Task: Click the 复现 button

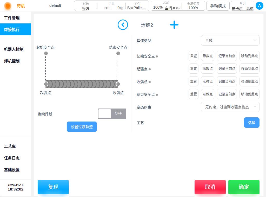Action: (53, 187)
